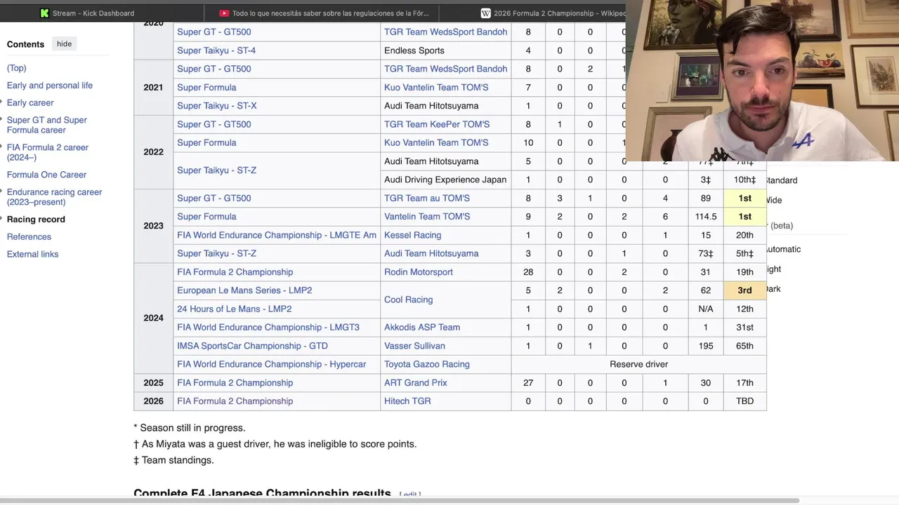Open Akkodis ASP Team link
This screenshot has width=899, height=505.
click(422, 328)
